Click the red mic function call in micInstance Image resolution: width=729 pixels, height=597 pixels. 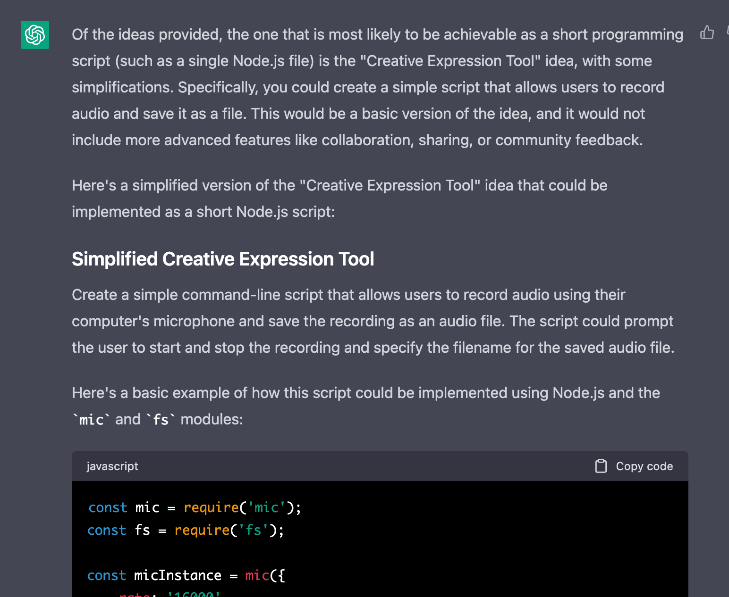257,575
